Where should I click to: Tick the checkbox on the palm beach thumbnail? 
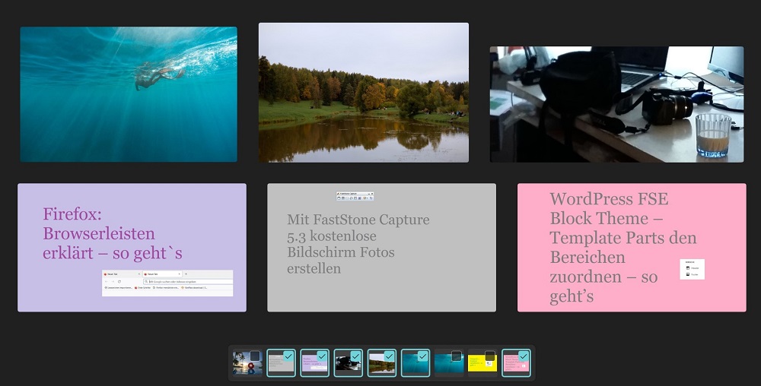[255, 356]
